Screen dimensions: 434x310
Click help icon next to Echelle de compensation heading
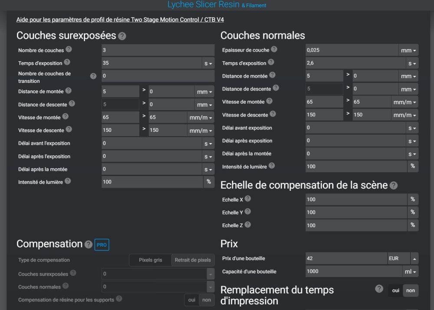pyautogui.click(x=393, y=186)
